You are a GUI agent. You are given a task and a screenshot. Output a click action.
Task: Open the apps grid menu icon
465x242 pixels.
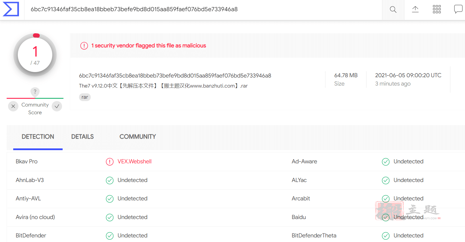437,9
